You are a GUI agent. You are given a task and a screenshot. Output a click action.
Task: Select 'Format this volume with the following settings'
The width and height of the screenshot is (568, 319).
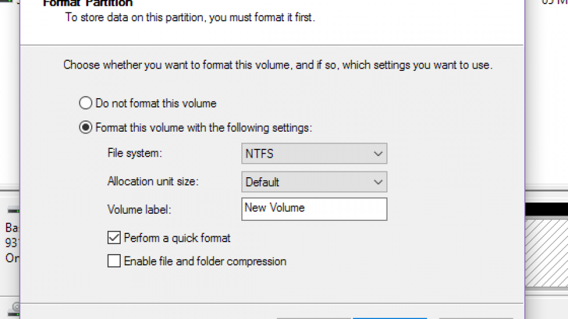point(85,128)
